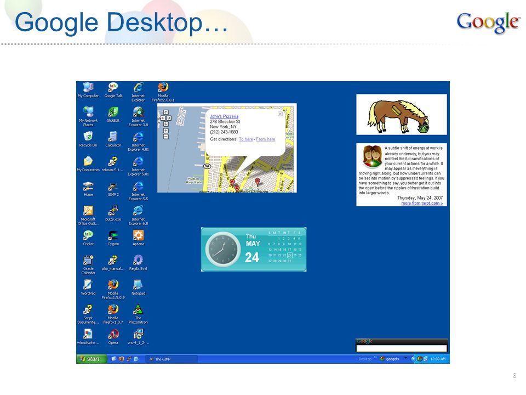
Task: Expand the Desktop toolbar chevron in taskbar
Action: coord(376,357)
